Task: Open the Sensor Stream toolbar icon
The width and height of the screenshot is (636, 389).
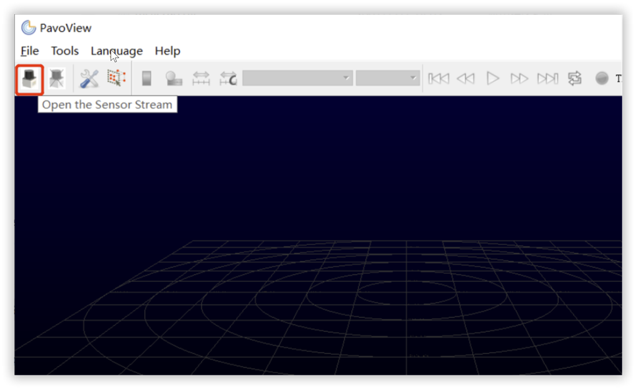Action: click(x=30, y=78)
